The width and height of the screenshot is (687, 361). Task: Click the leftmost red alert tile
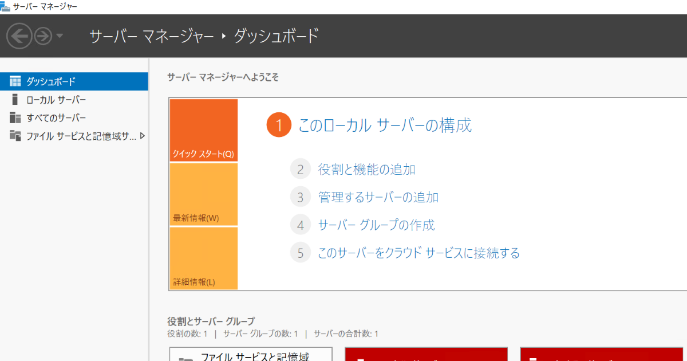click(x=426, y=355)
